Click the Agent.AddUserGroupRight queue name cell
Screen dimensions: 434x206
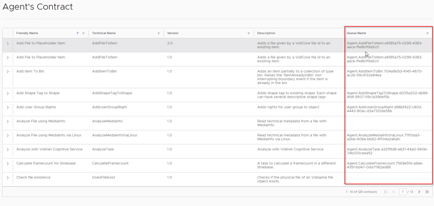click(x=384, y=109)
